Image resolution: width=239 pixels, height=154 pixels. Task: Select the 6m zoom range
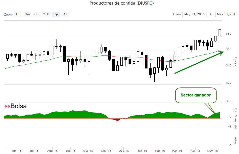[x=37, y=14]
